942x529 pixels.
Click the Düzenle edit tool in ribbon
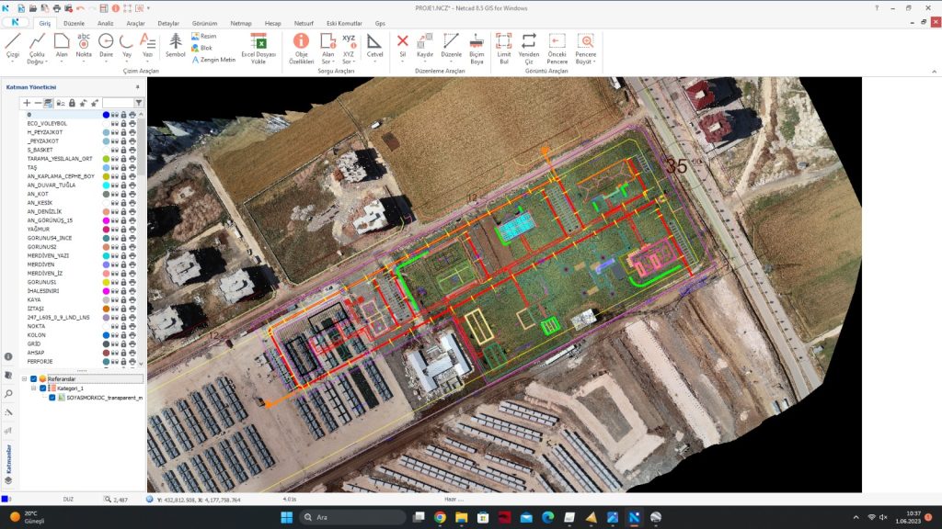coord(451,47)
